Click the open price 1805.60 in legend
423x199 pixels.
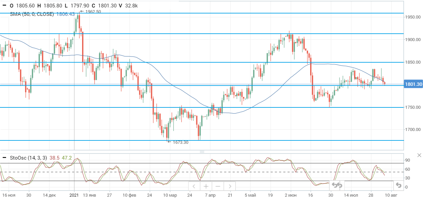point(25,6)
